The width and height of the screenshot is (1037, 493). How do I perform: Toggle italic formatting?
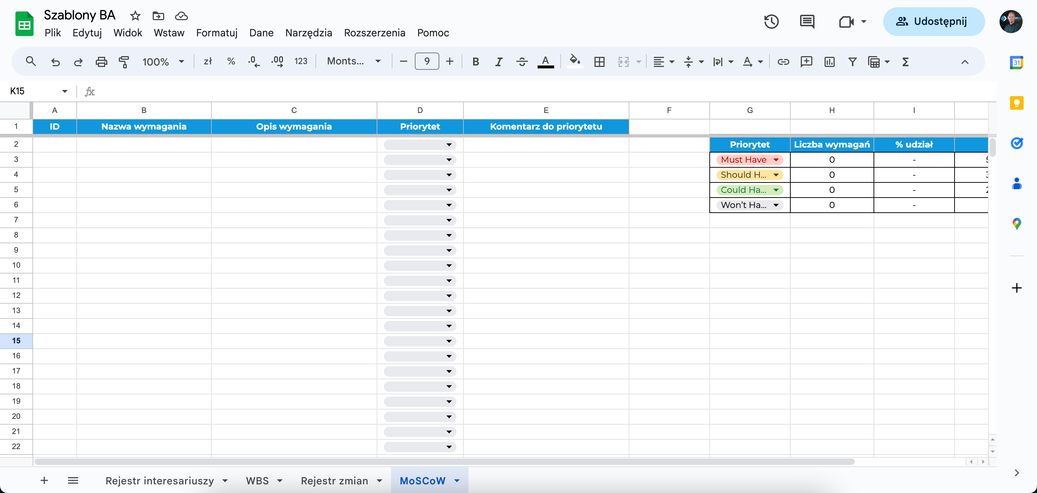pyautogui.click(x=498, y=62)
